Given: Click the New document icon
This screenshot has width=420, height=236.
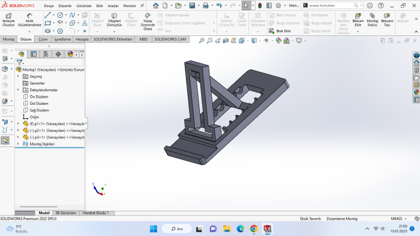Looking at the screenshot, I should tap(165, 5).
